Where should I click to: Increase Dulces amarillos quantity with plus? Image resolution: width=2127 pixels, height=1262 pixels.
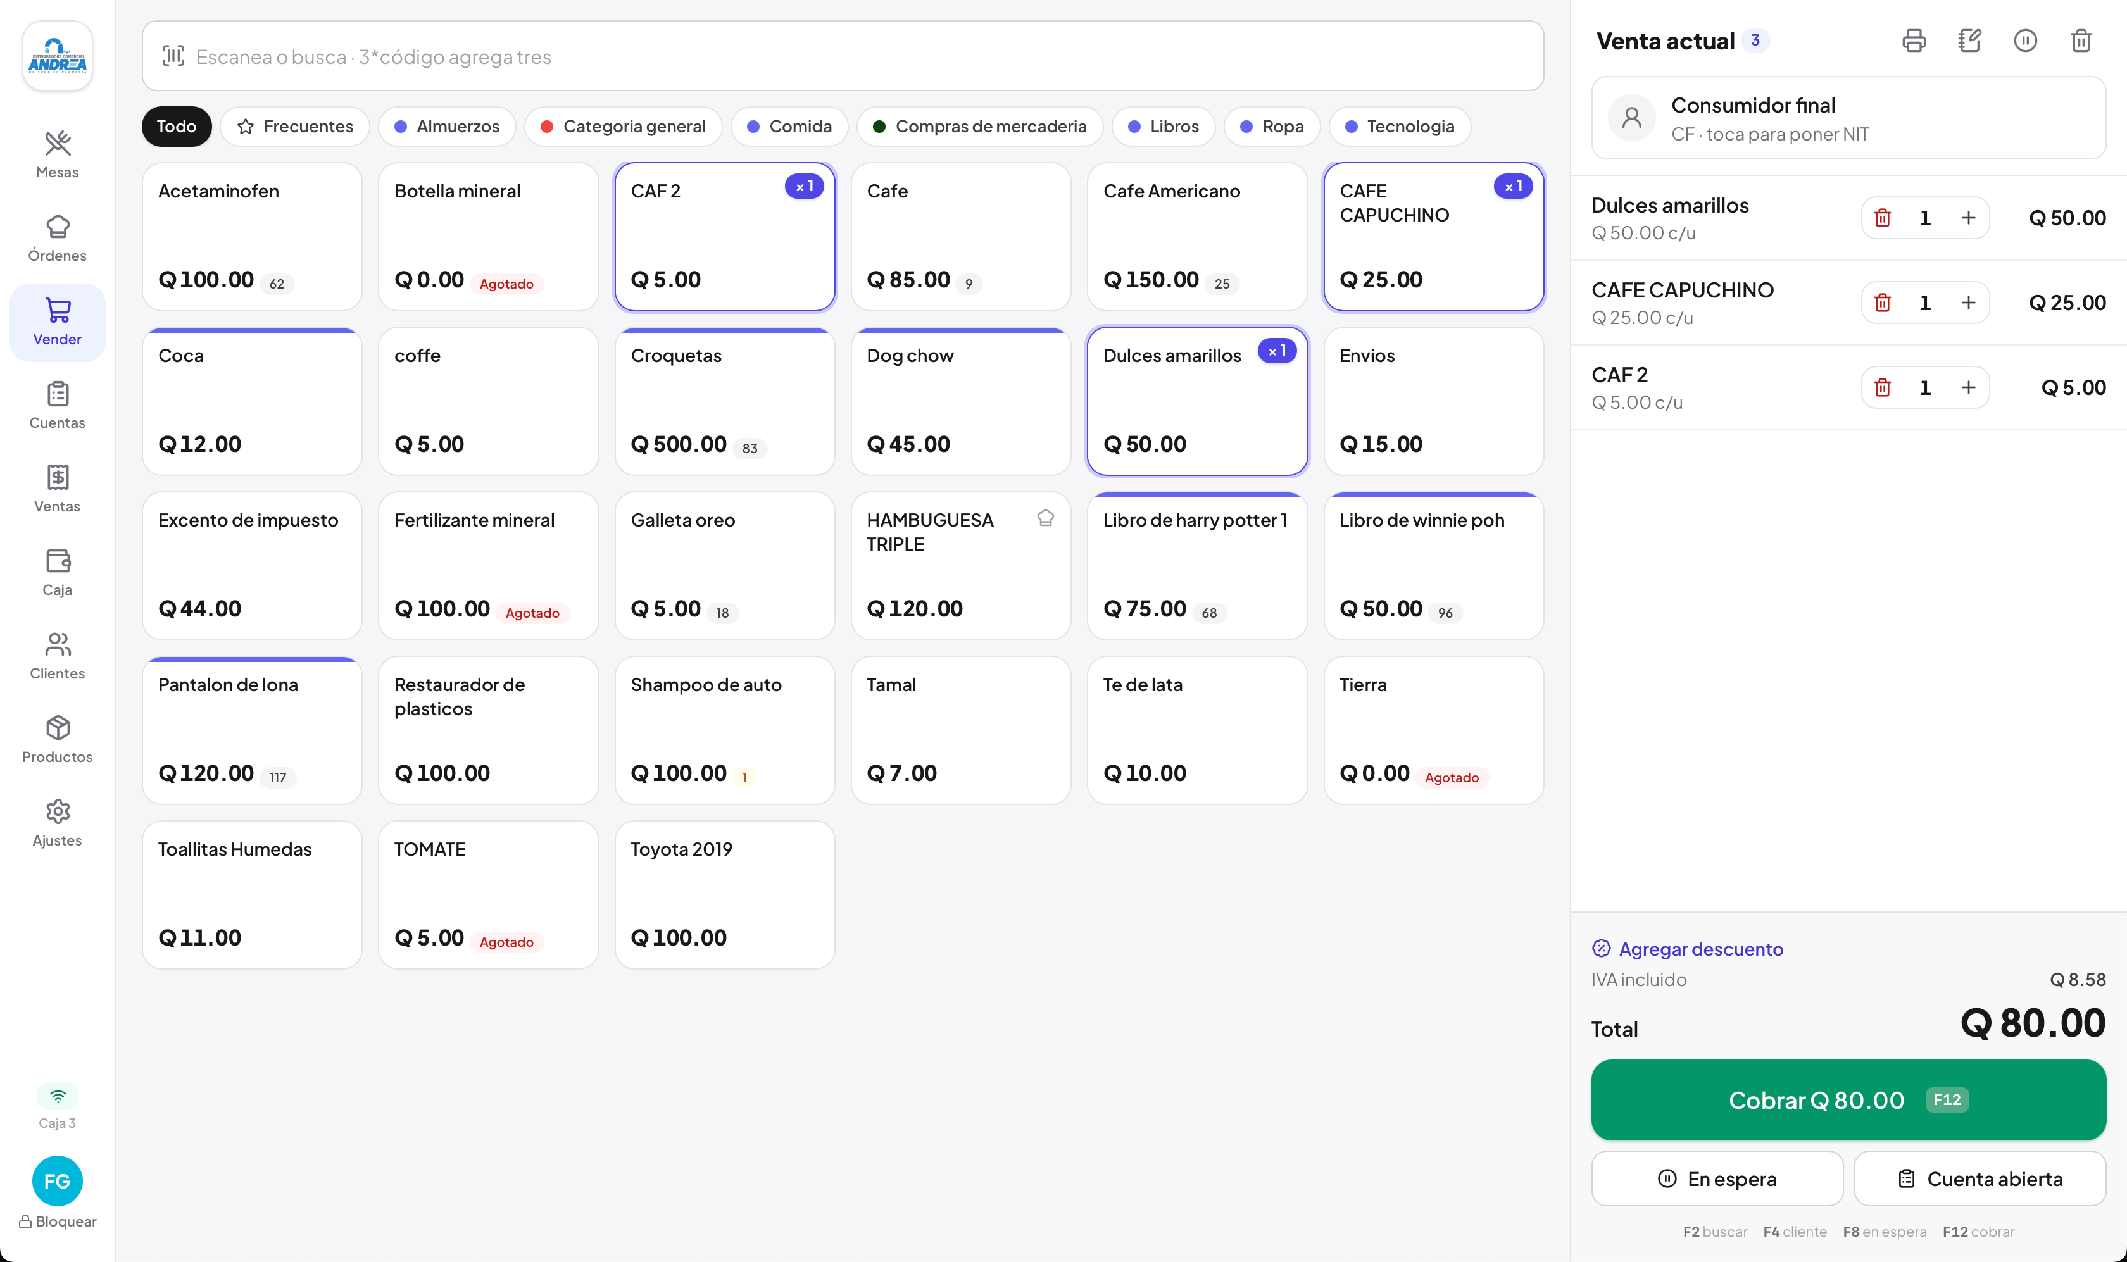click(x=1968, y=218)
